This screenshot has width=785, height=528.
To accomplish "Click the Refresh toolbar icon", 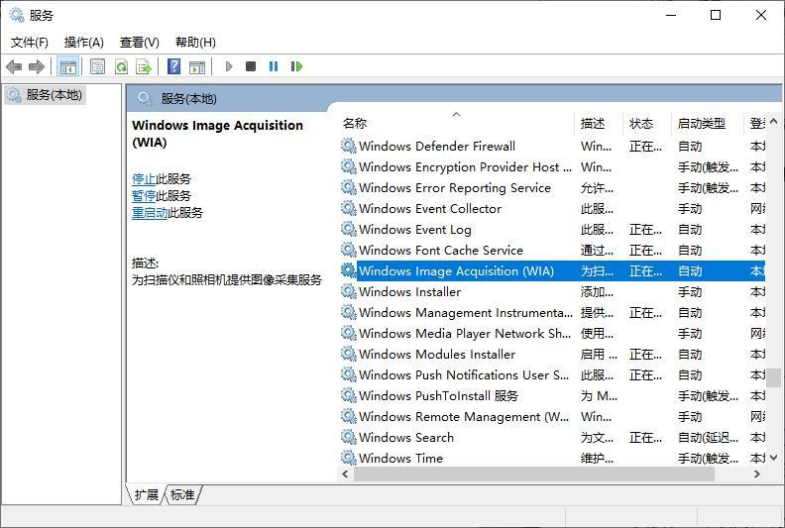I will tap(121, 66).
